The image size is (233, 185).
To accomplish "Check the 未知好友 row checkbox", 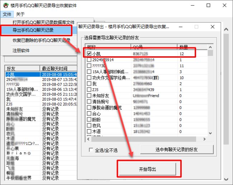I will click(x=89, y=95).
